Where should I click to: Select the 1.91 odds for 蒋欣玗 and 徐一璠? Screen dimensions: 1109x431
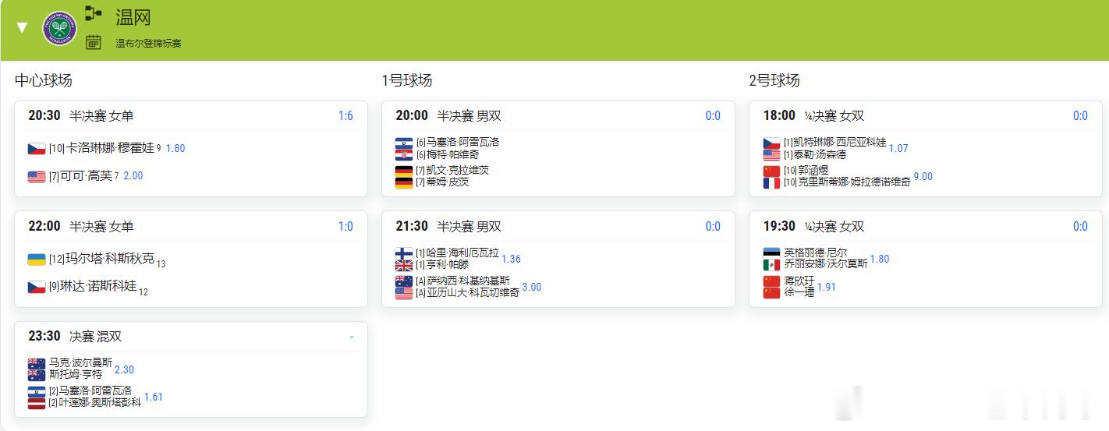coord(827,288)
